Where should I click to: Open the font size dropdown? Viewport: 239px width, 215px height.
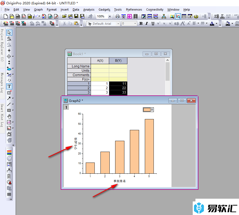[135, 24]
